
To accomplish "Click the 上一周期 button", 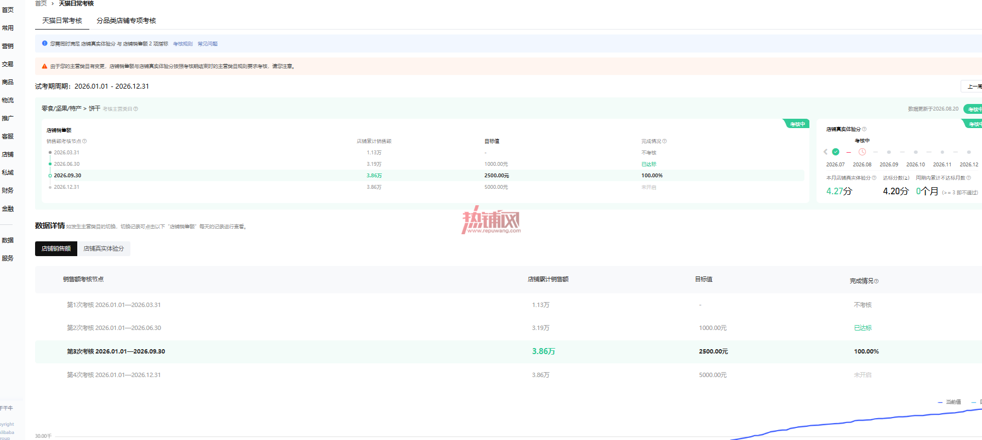I will [972, 86].
